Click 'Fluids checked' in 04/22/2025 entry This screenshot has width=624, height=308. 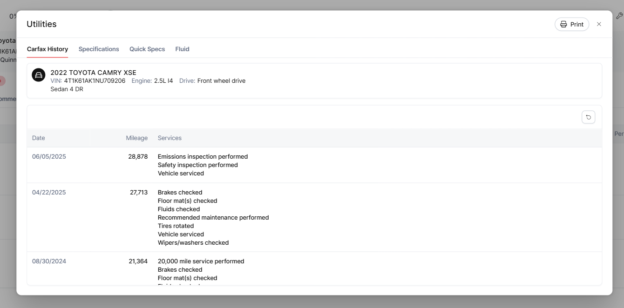tap(178, 209)
